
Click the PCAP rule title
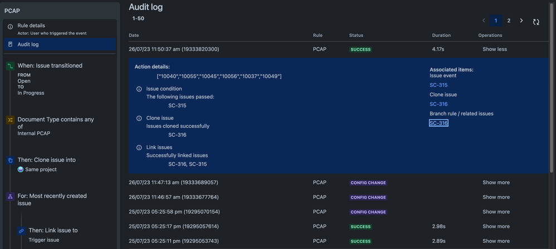[12, 11]
